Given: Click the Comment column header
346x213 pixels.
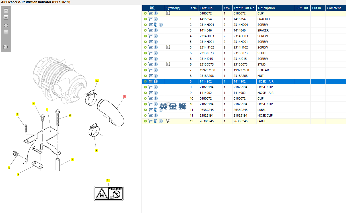Looking at the screenshot, I should click(336, 8).
